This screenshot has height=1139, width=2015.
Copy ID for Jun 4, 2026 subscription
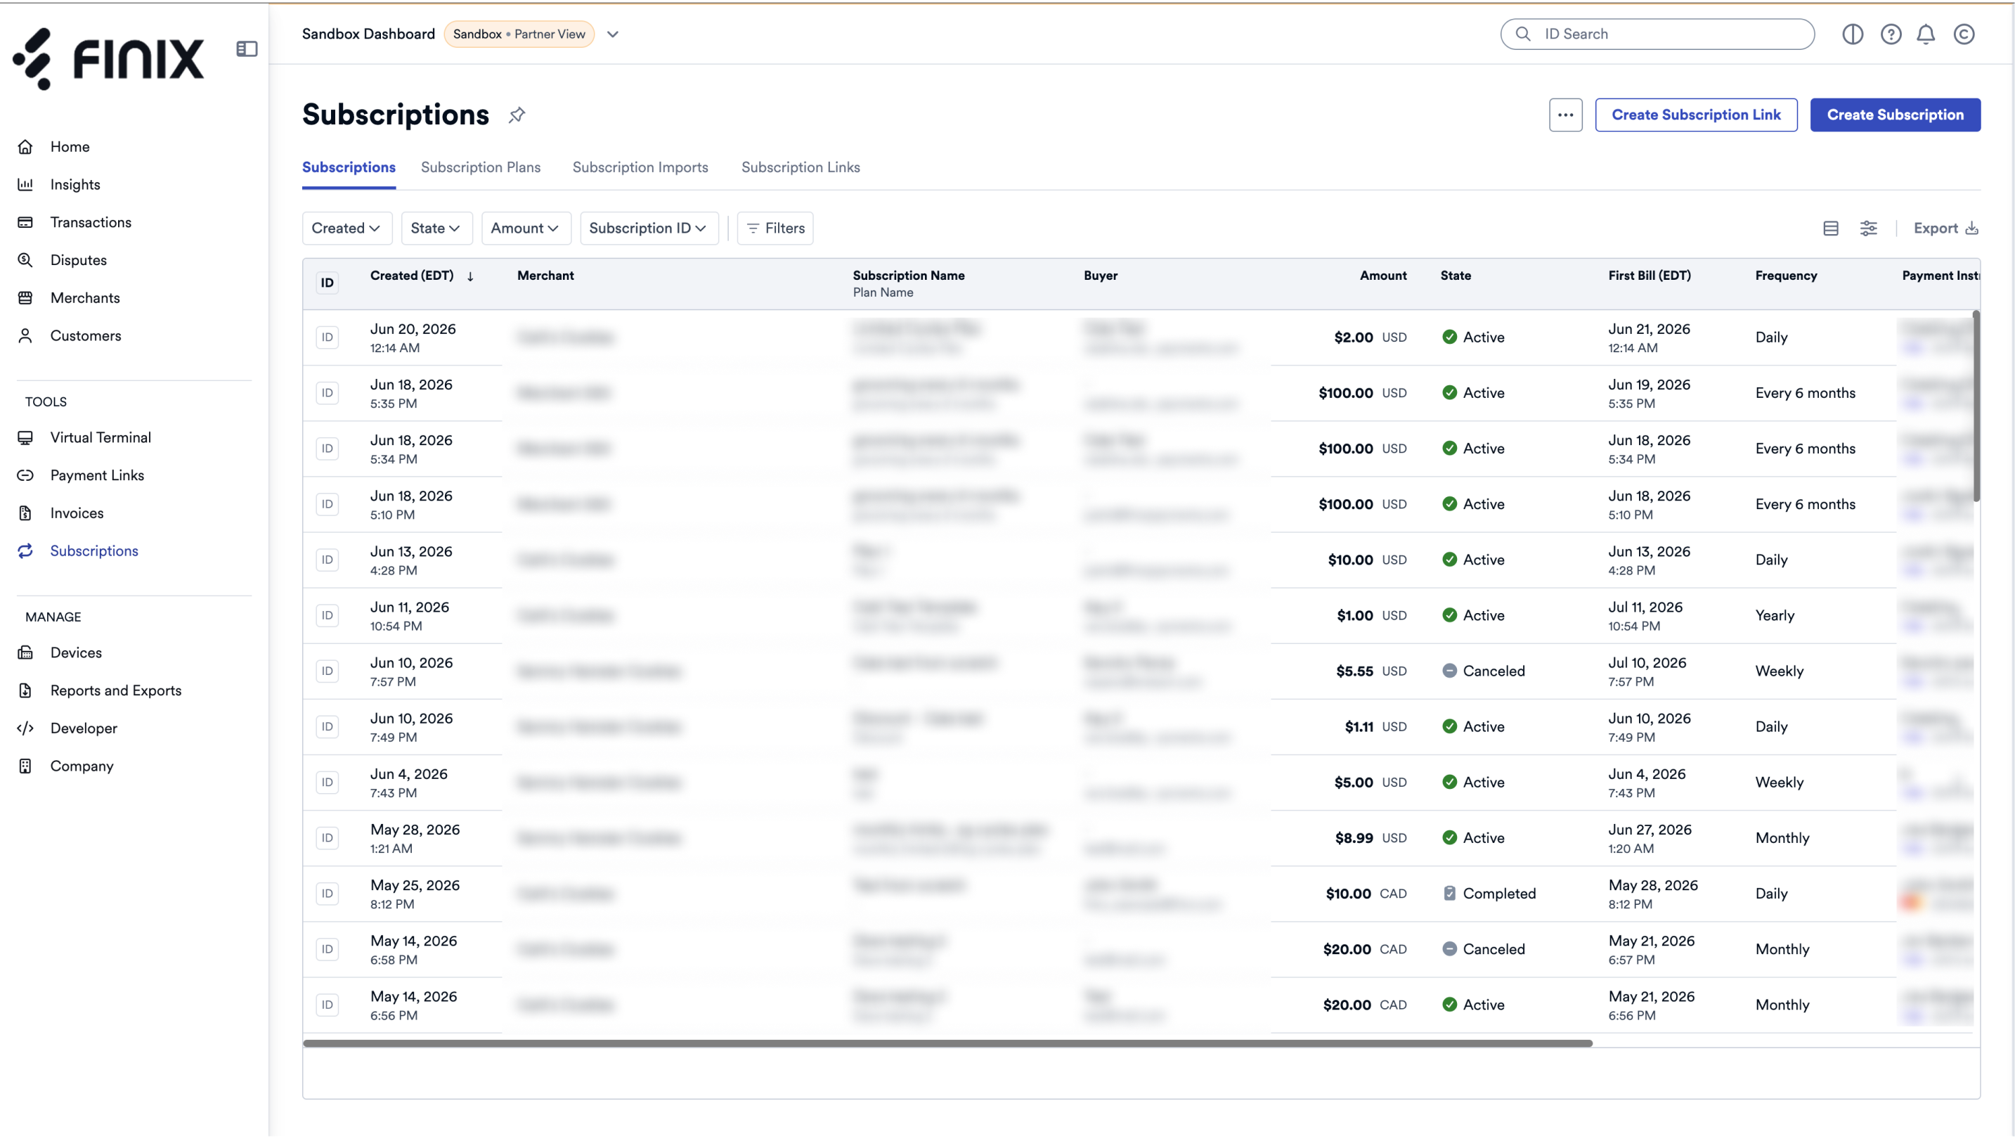pos(327,783)
